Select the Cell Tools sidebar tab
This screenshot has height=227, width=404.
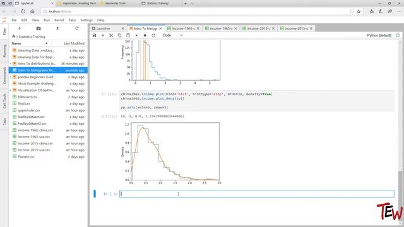click(4, 101)
